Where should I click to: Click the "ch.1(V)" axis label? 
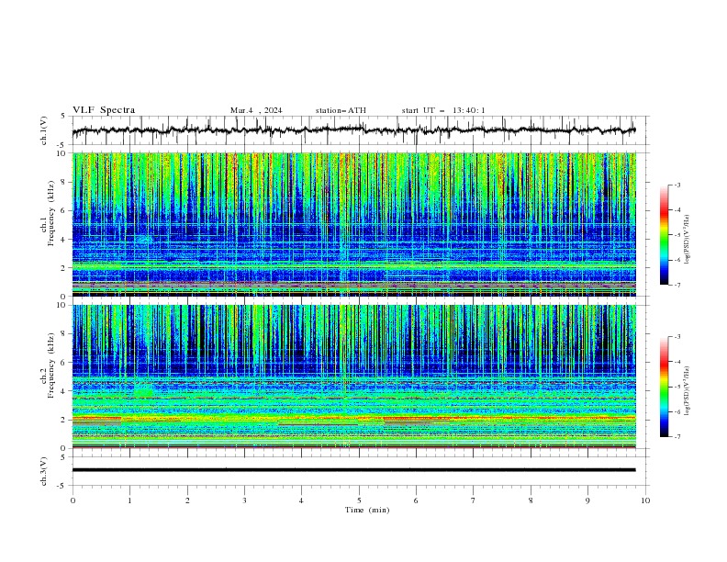point(44,130)
